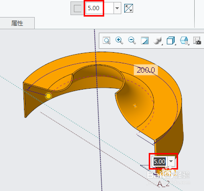Click the yellow drag handle on the model
This screenshot has width=204, height=191.
point(48,96)
